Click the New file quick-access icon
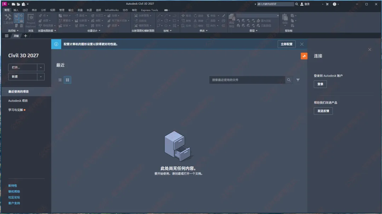382x214 pixels. pyautogui.click(x=13, y=4)
